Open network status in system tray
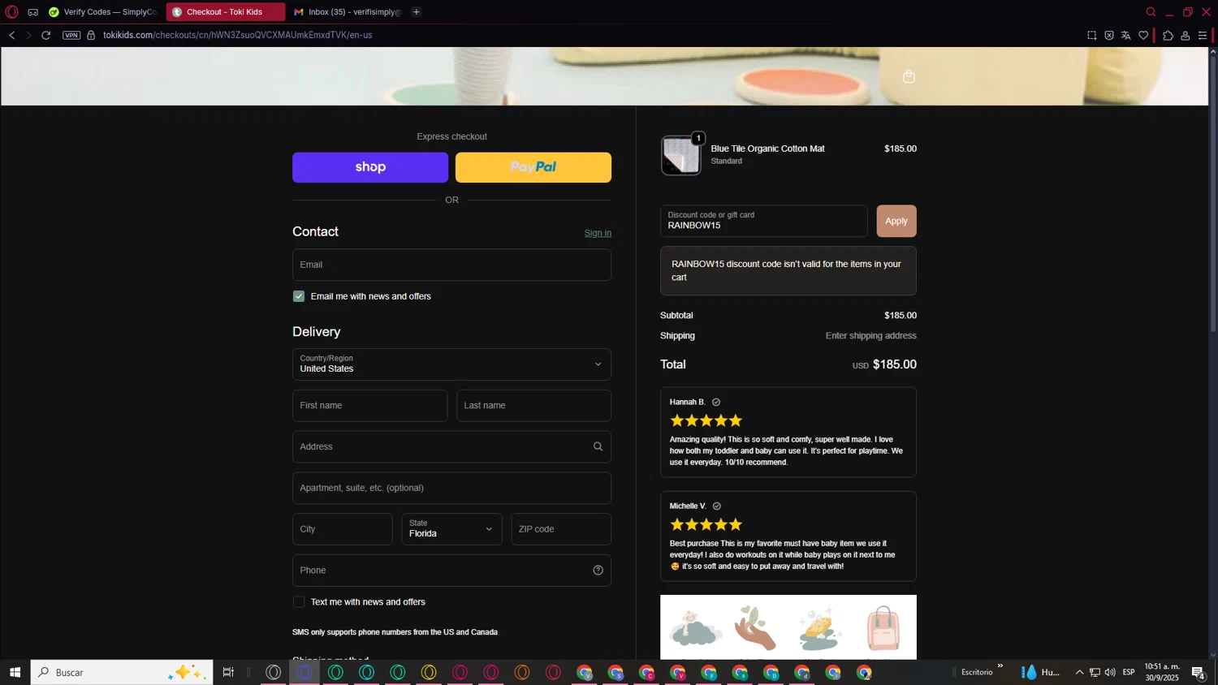 point(1095,672)
